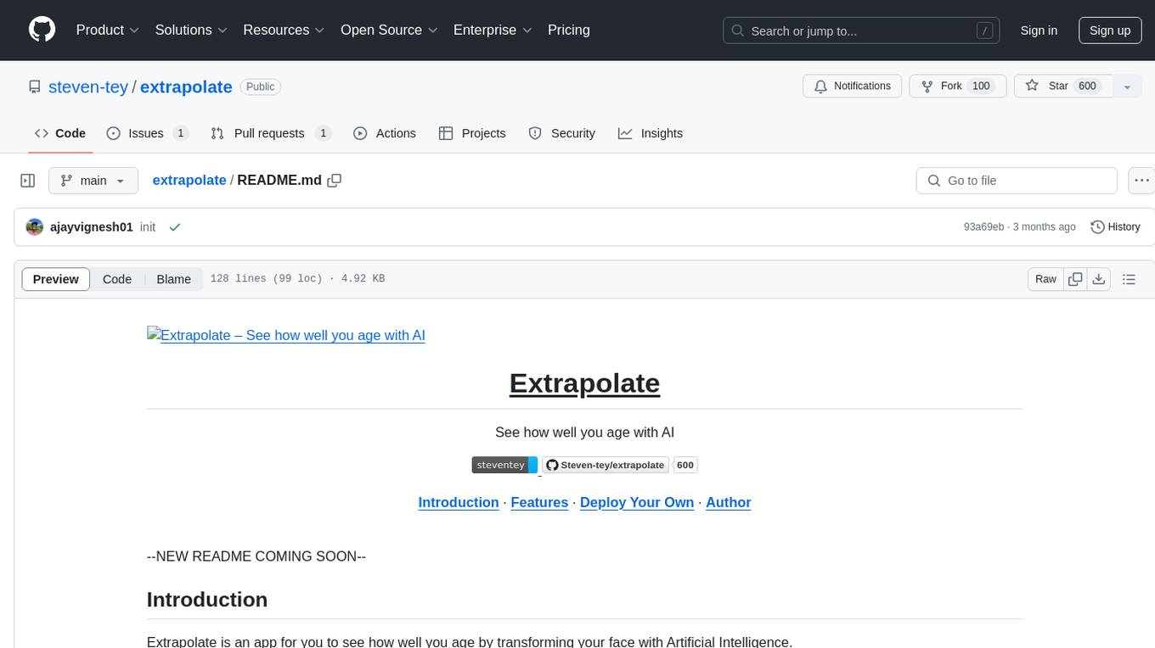Click the Extrapolate heading link
Viewport: 1155px width, 648px height.
(x=584, y=383)
